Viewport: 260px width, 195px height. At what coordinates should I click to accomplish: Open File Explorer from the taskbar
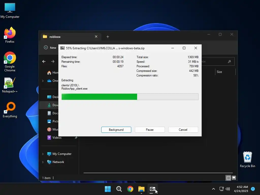click(x=141, y=189)
